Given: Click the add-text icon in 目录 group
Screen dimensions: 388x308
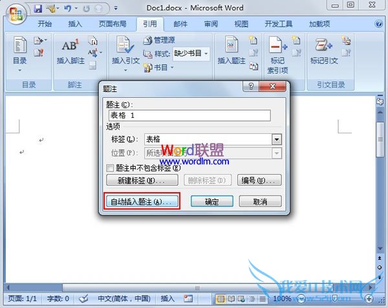Looking at the screenshot, I should click(38, 40).
